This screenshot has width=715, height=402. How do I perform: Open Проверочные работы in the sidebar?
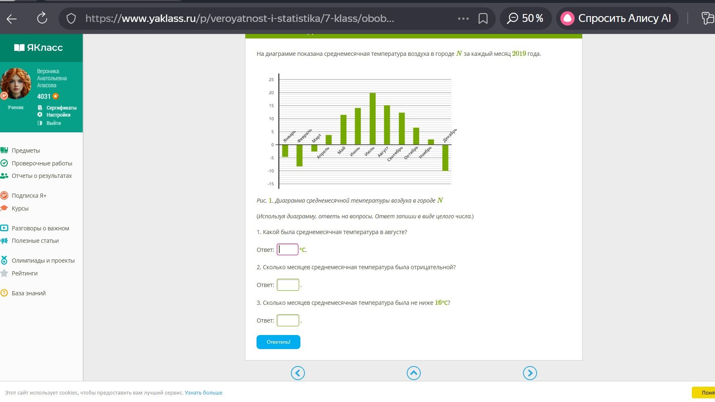coord(42,163)
